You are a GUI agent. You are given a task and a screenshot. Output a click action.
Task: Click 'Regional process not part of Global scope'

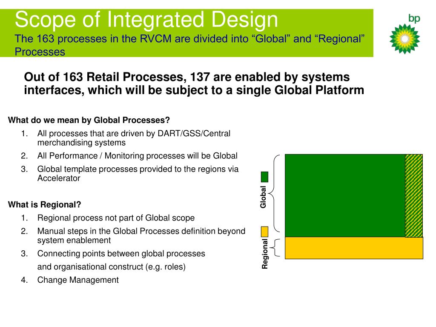click(116, 218)
